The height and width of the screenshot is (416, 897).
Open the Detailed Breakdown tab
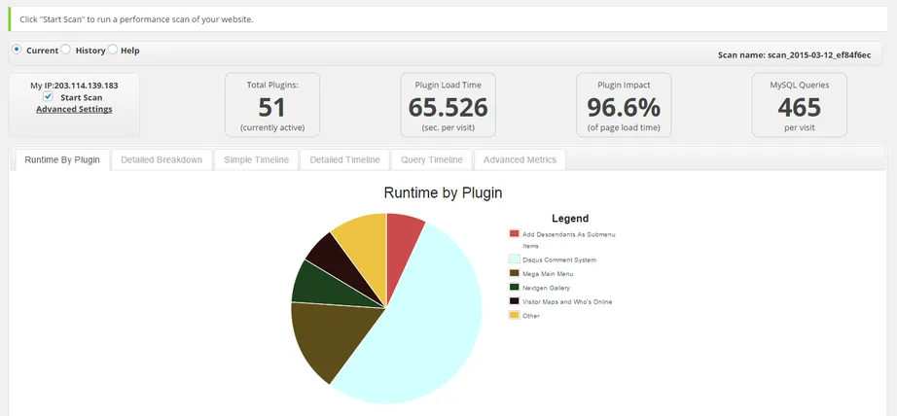point(161,159)
